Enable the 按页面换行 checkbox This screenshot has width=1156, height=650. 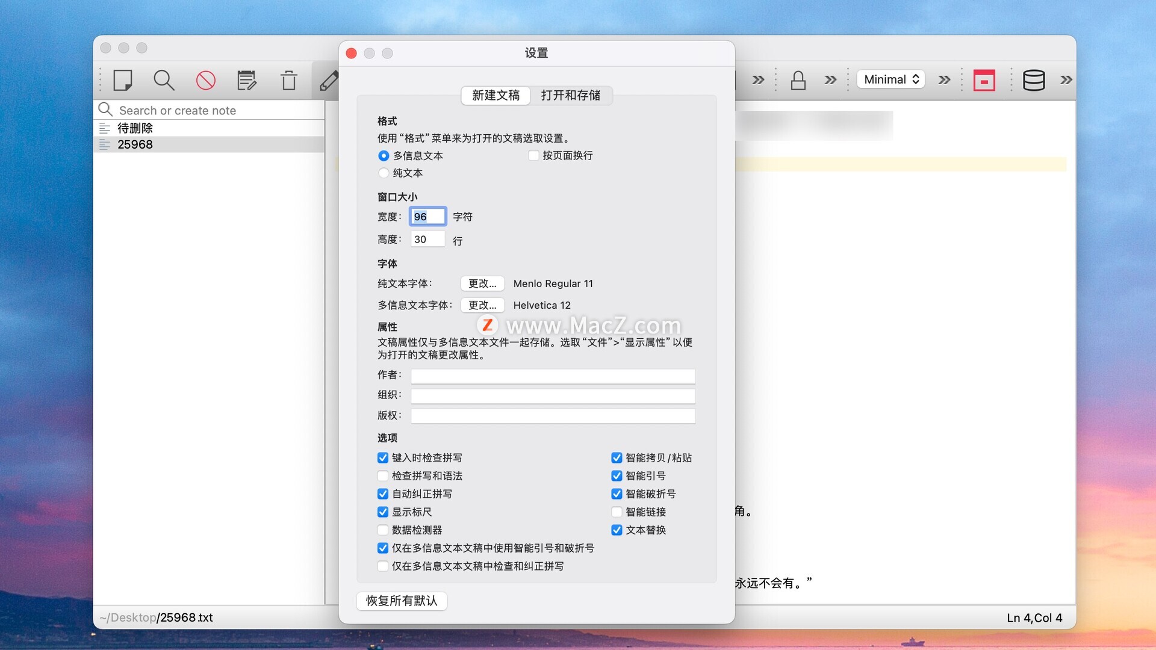[x=533, y=155]
